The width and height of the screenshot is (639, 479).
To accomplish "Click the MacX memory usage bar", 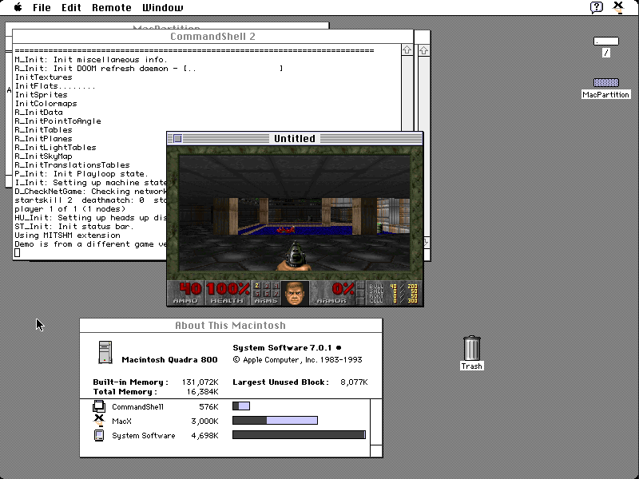I will pyautogui.click(x=275, y=421).
